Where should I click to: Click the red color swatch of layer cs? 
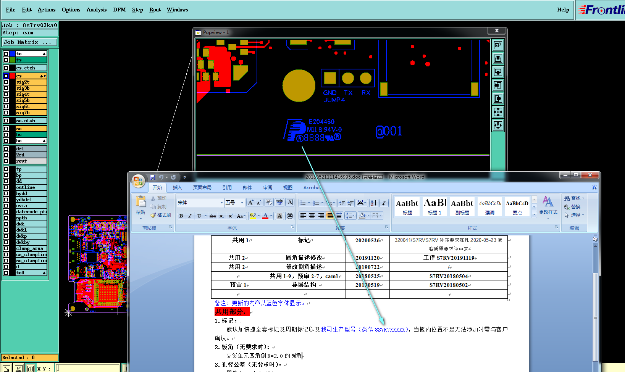click(x=12, y=76)
